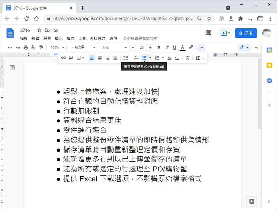
Task: Click the line spacing icon
Action: [126, 58]
